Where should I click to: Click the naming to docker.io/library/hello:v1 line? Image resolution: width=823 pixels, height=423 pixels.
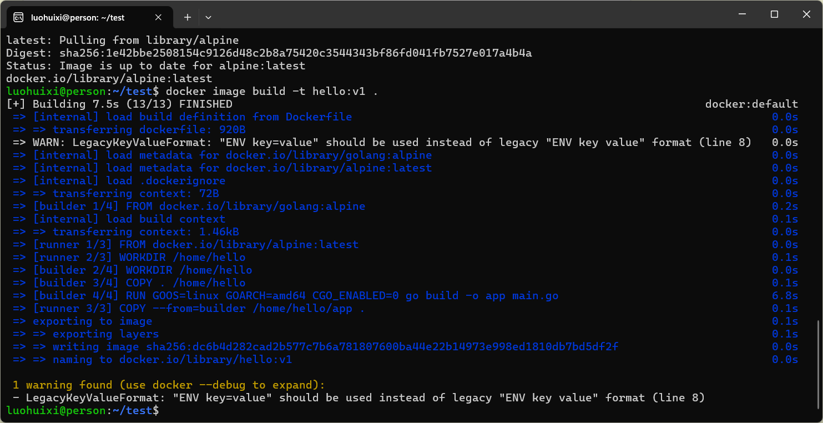click(162, 359)
